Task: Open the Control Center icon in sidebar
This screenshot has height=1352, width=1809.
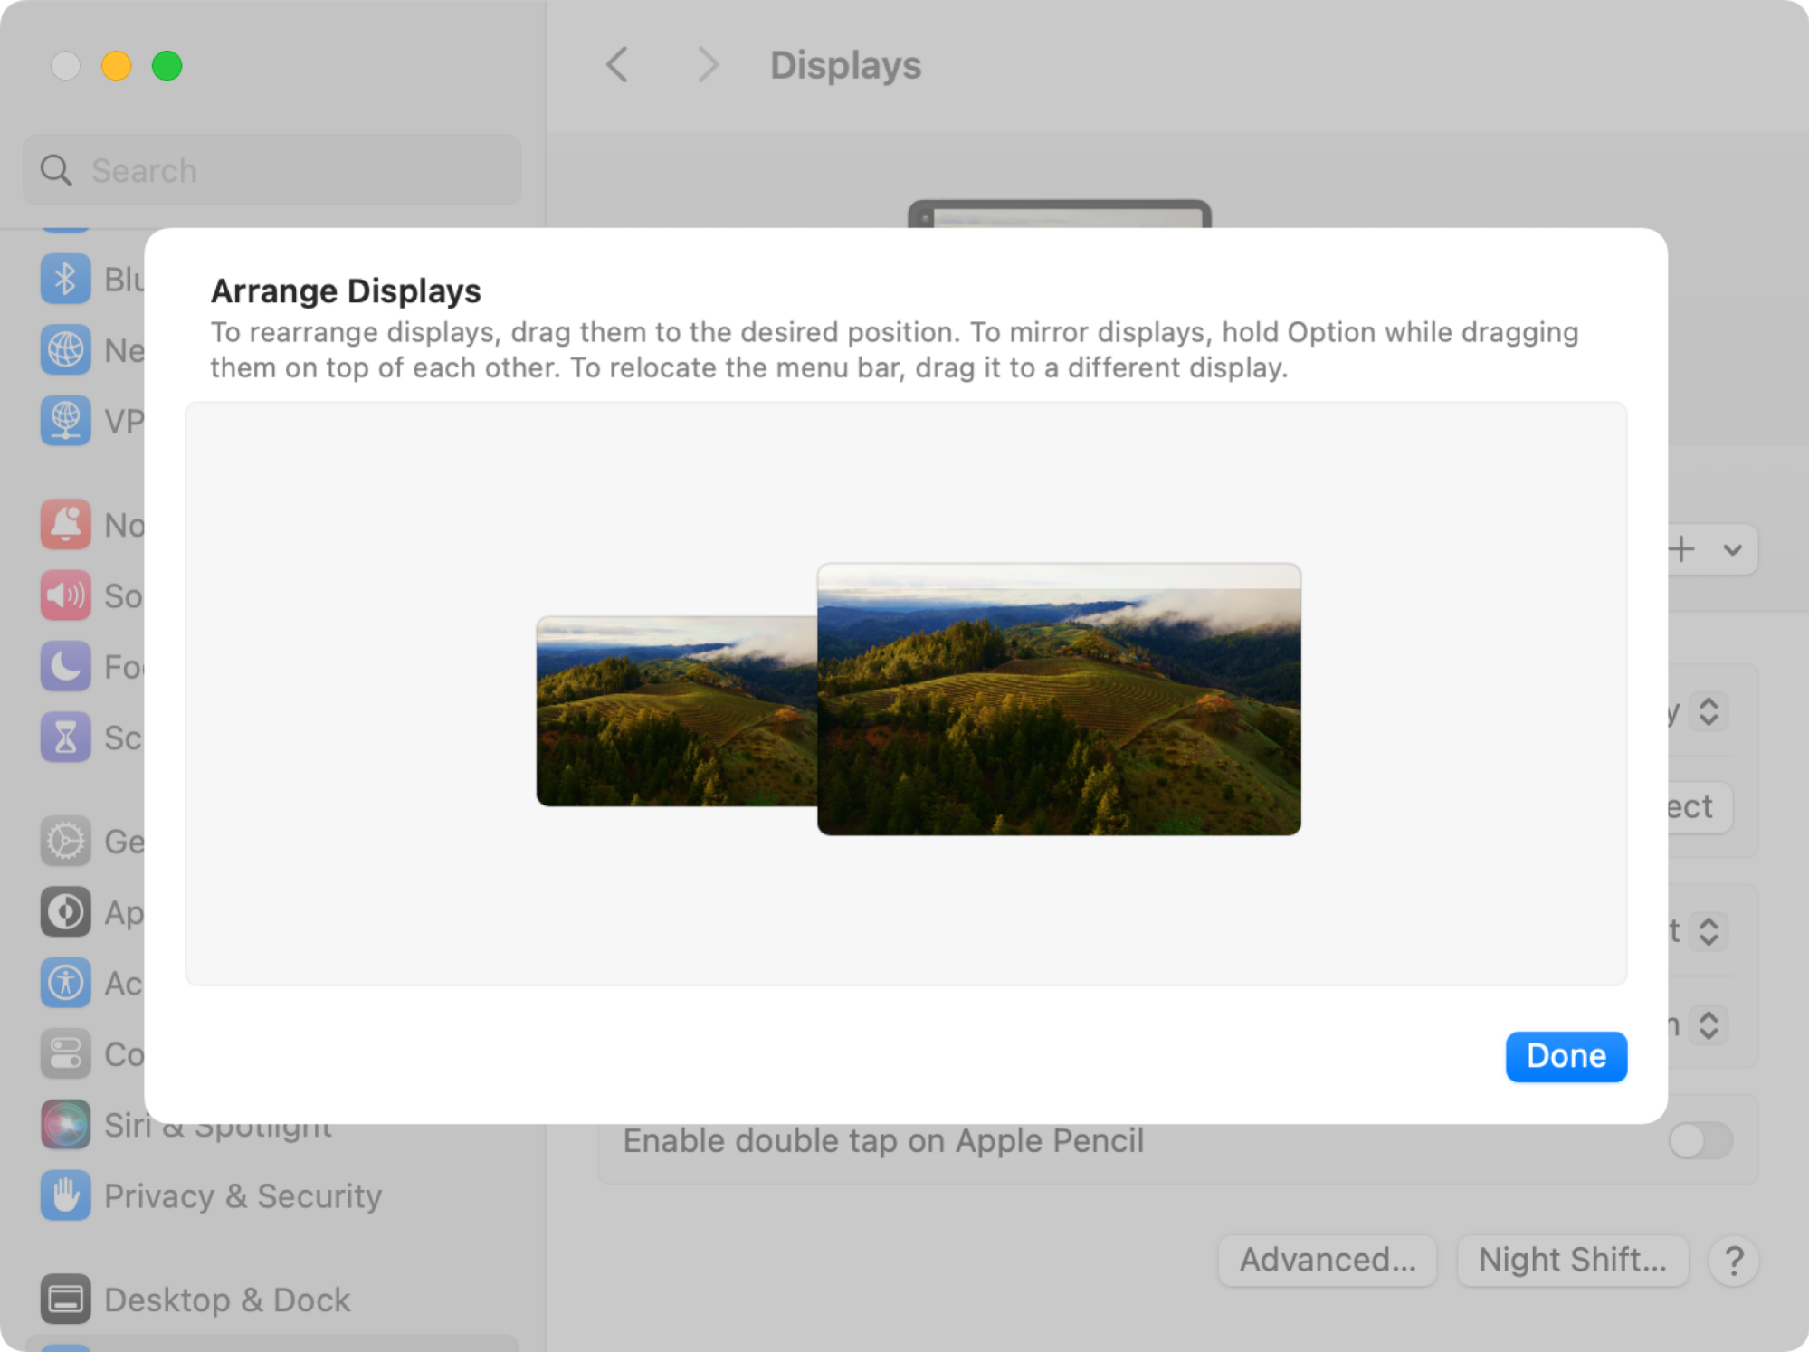Action: click(65, 1054)
